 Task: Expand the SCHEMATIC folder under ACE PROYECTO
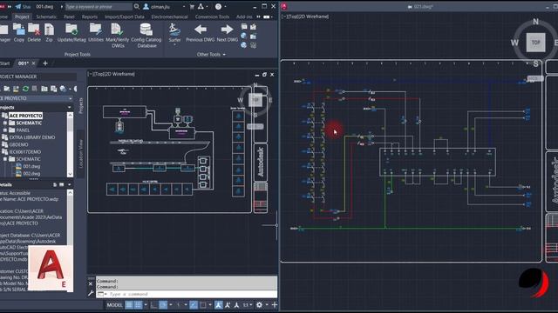[x=5, y=123]
